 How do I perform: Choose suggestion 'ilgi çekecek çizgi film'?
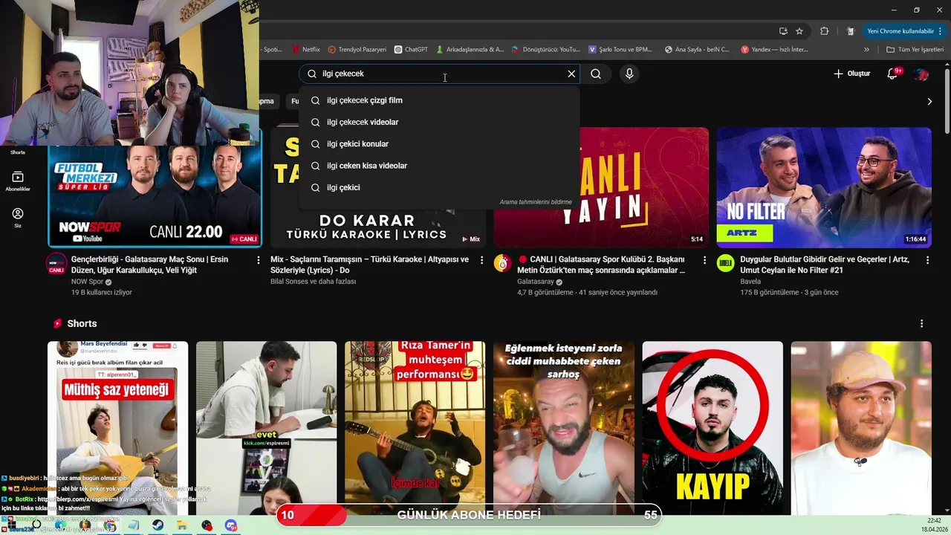click(439, 100)
